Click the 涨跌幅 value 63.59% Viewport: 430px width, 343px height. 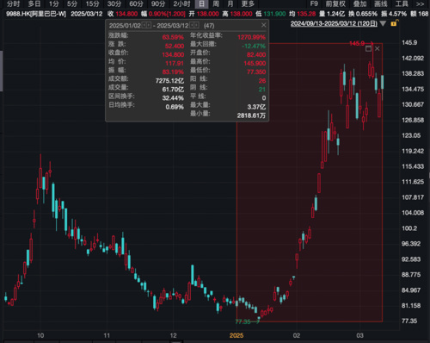(x=173, y=37)
